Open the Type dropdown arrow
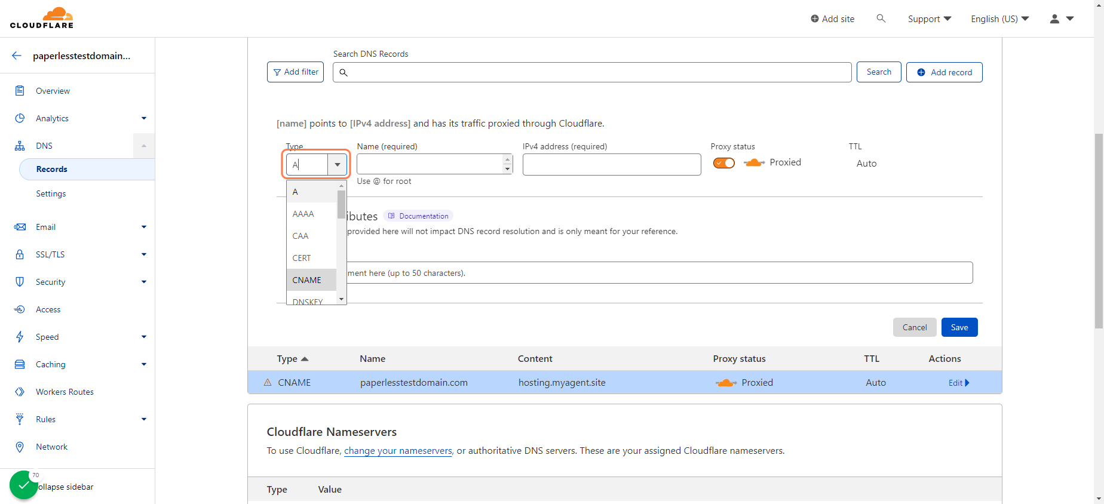Viewport: 1104px width, 504px height. (338, 165)
